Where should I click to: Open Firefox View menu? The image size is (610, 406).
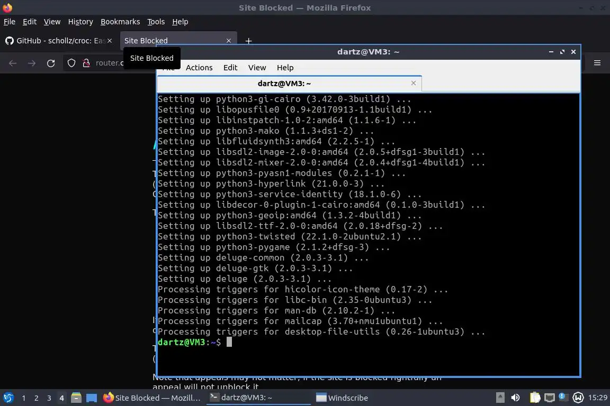52,22
